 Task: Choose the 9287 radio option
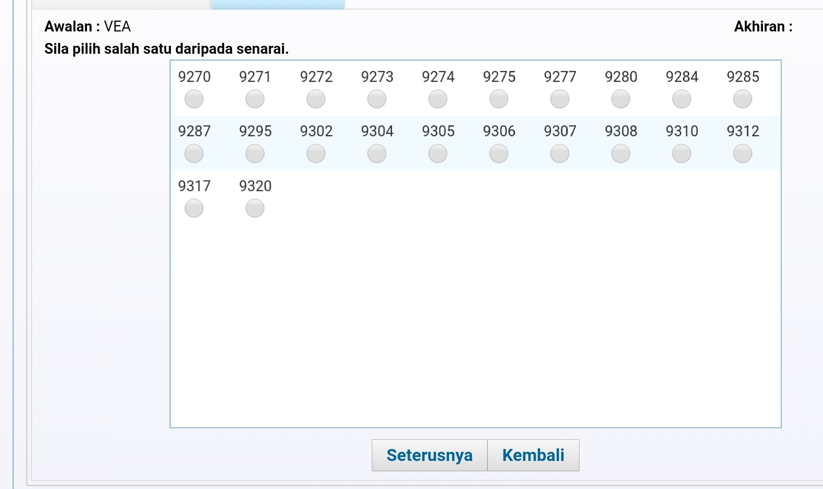194,153
